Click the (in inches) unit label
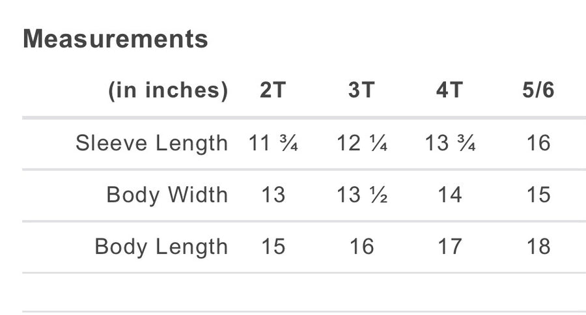Screen dimensions: 586x315 168,90
